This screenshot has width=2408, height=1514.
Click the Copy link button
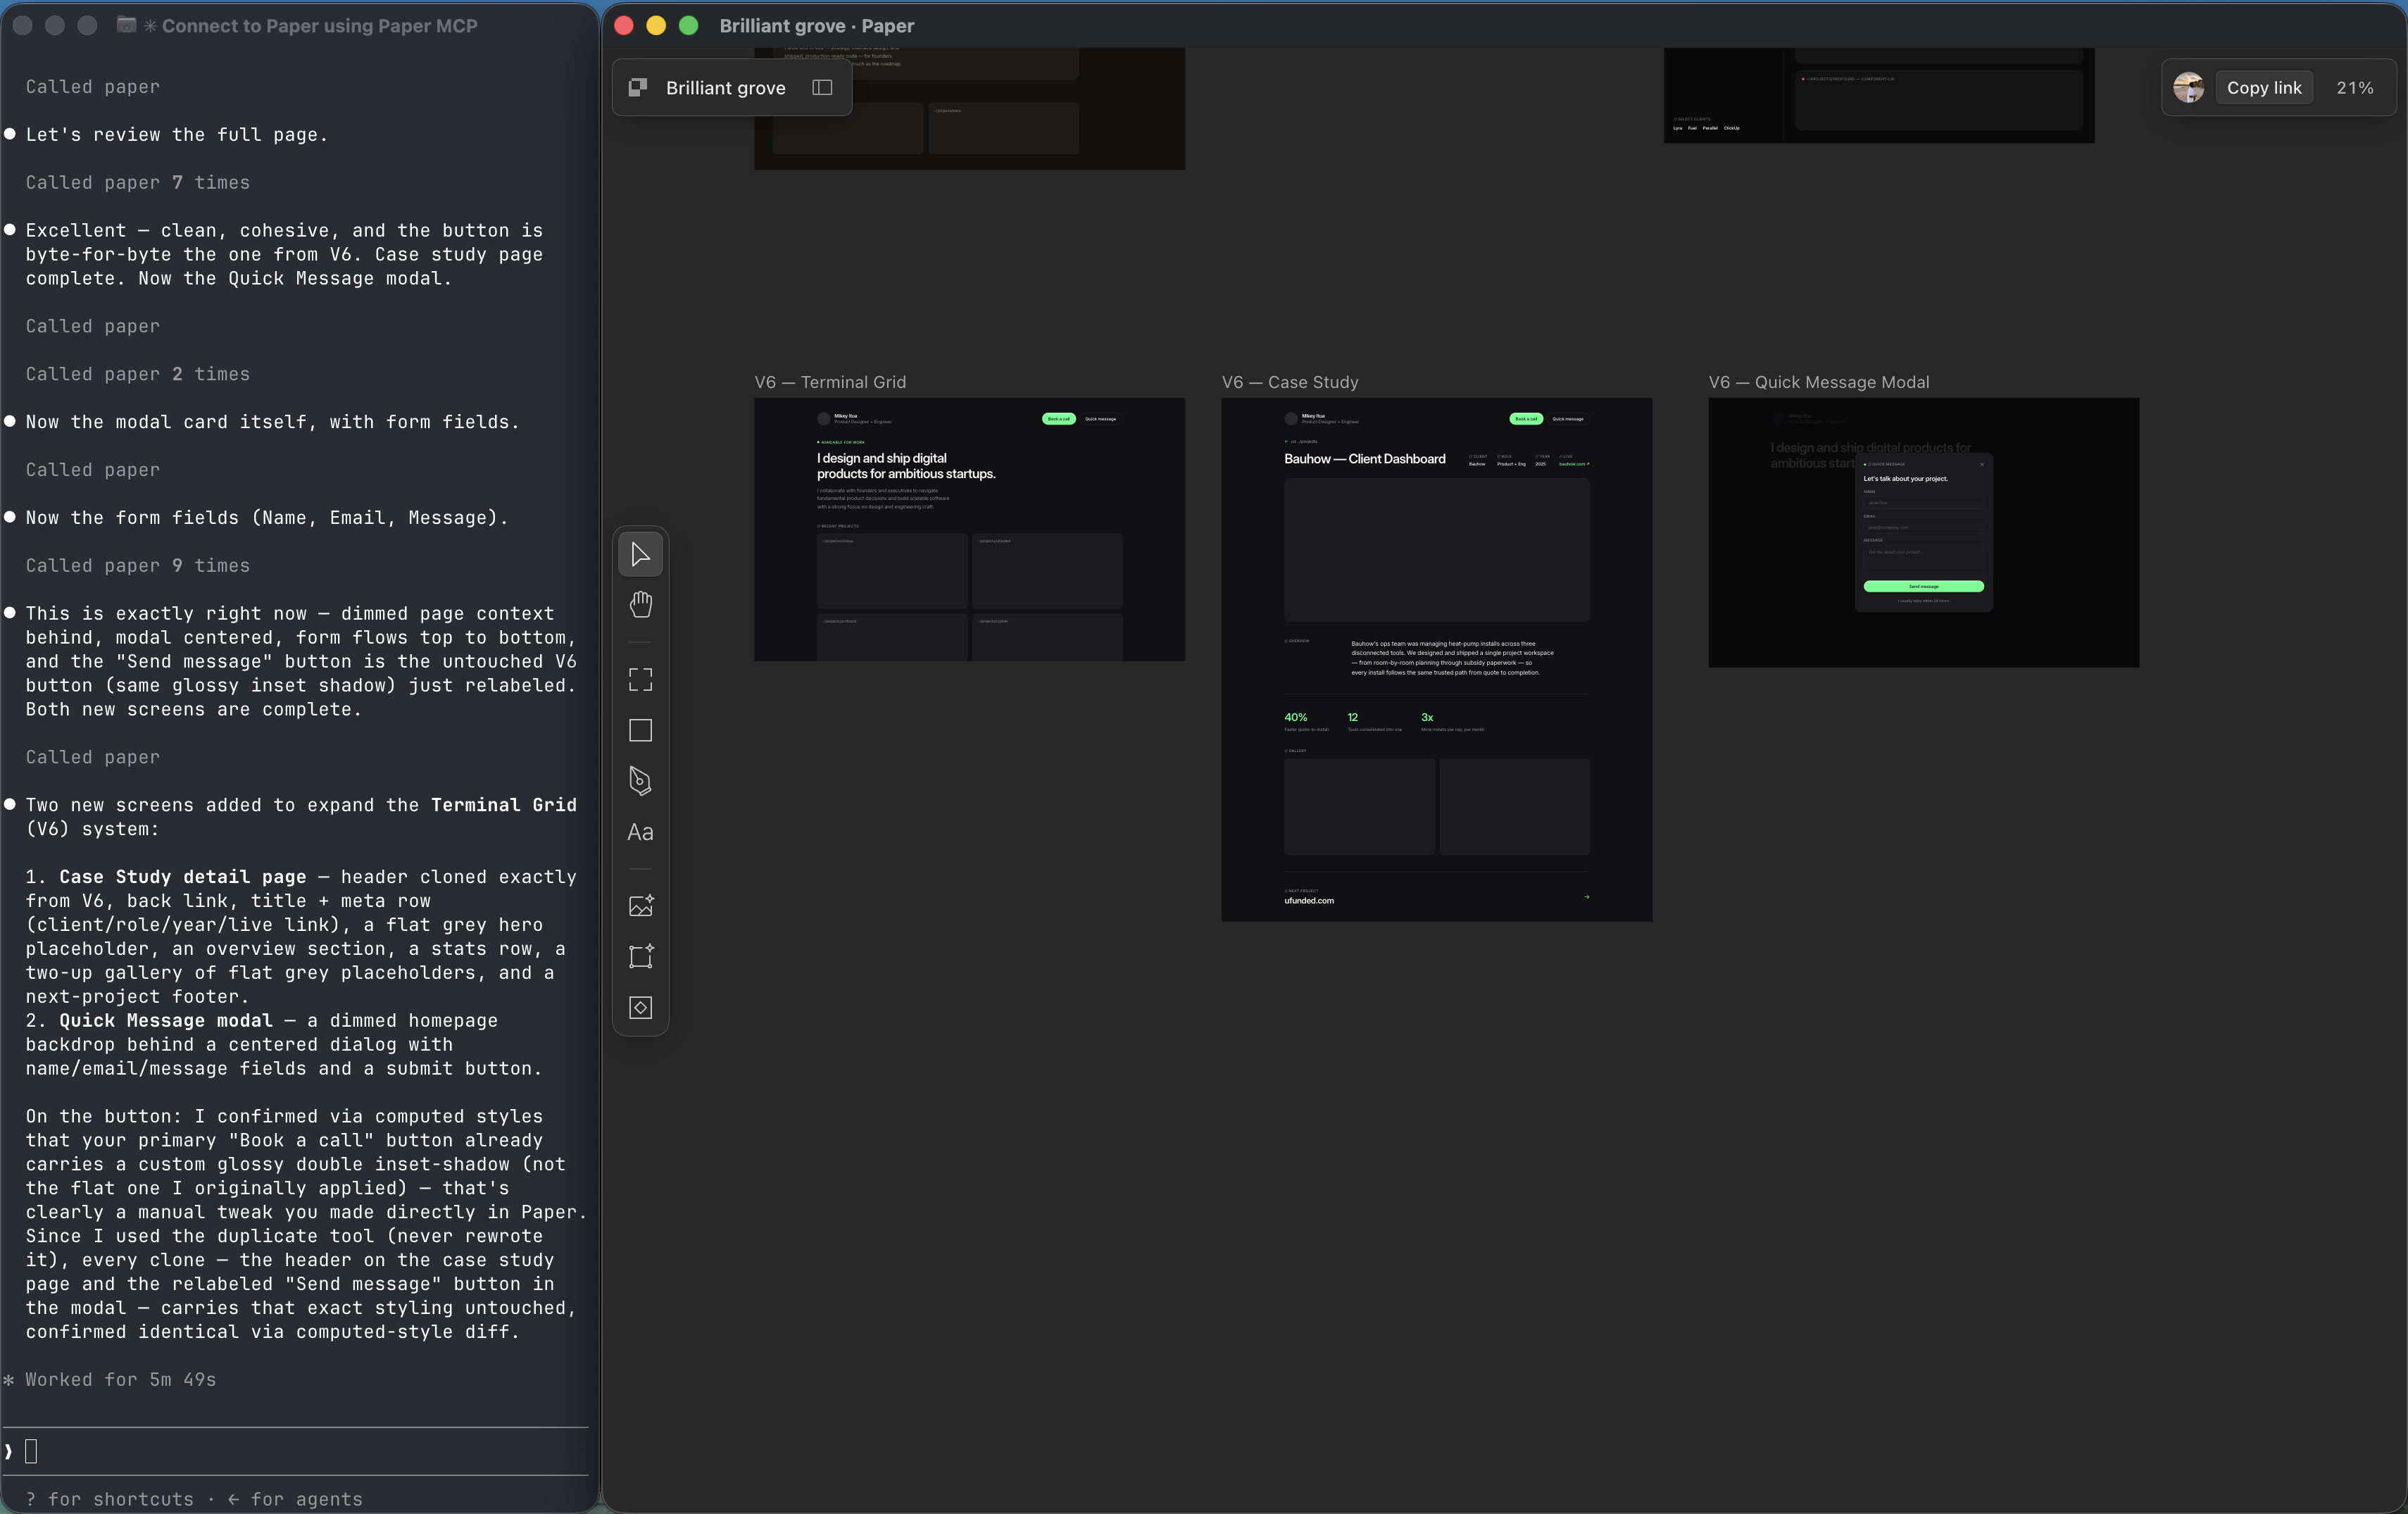(x=2263, y=88)
